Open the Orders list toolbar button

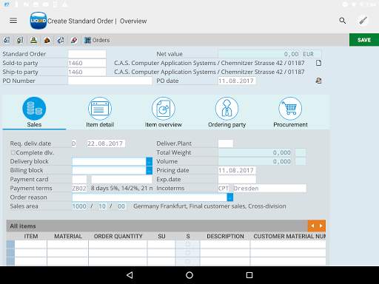click(97, 40)
